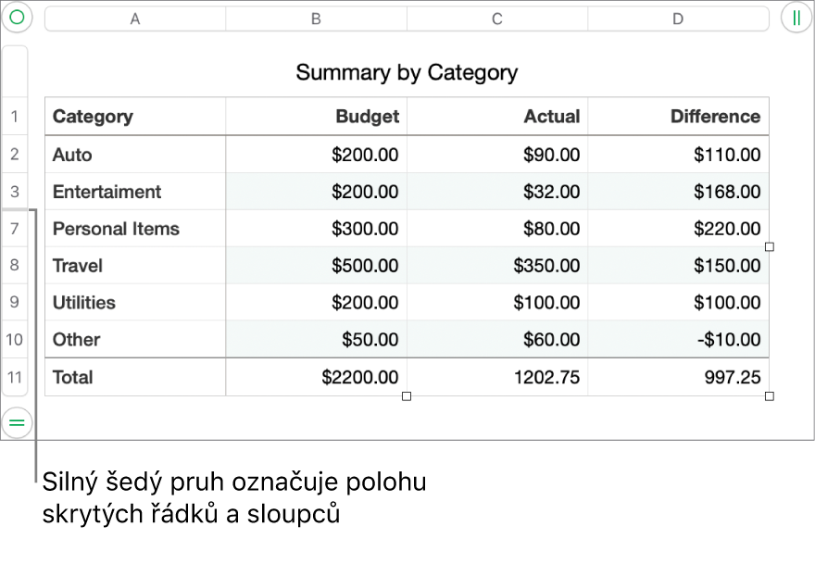Click the green double-bar column control
The image size is (815, 564).
point(797,17)
